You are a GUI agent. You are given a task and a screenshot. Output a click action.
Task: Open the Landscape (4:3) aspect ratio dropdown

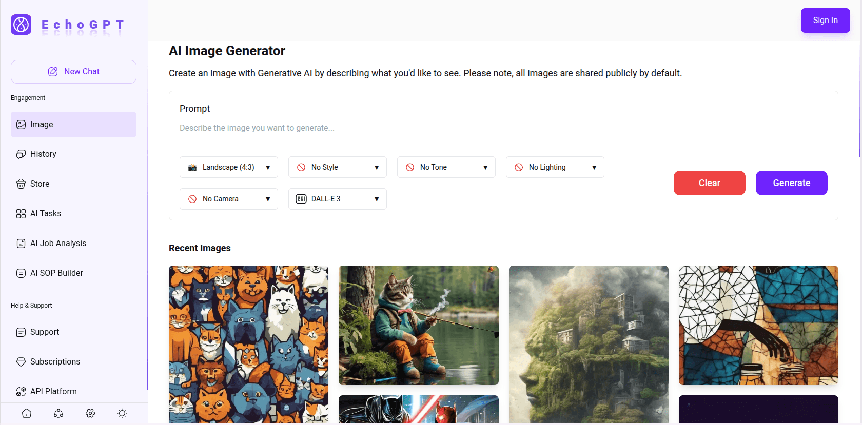pyautogui.click(x=229, y=167)
